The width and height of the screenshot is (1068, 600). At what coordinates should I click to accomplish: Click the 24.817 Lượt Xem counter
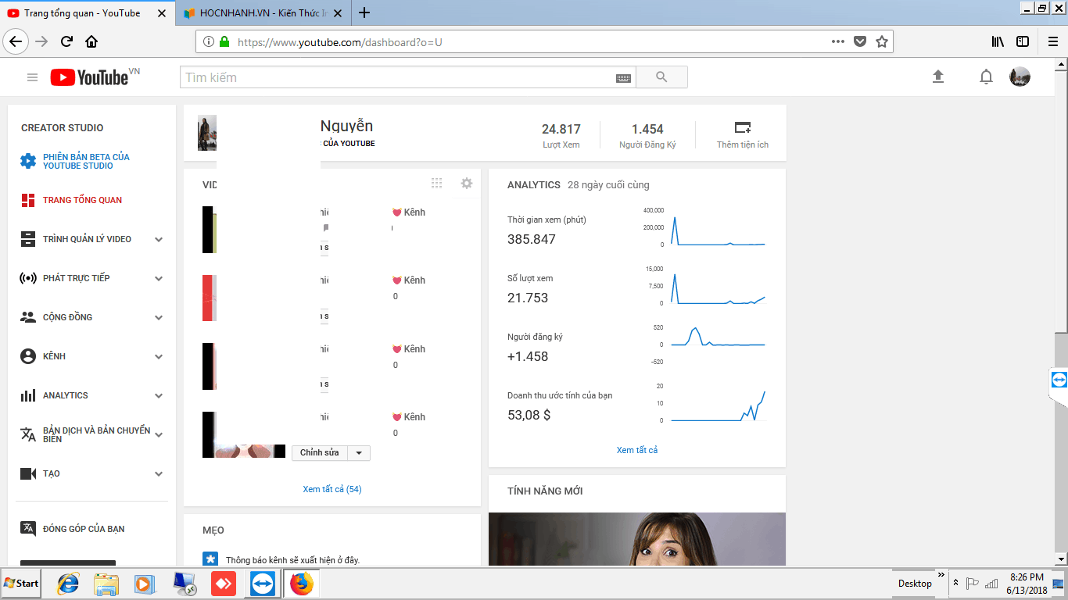561,135
